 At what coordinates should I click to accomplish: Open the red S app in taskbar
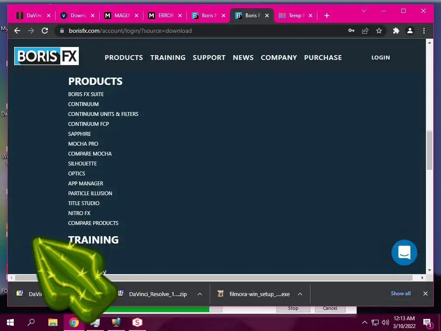[x=137, y=322]
